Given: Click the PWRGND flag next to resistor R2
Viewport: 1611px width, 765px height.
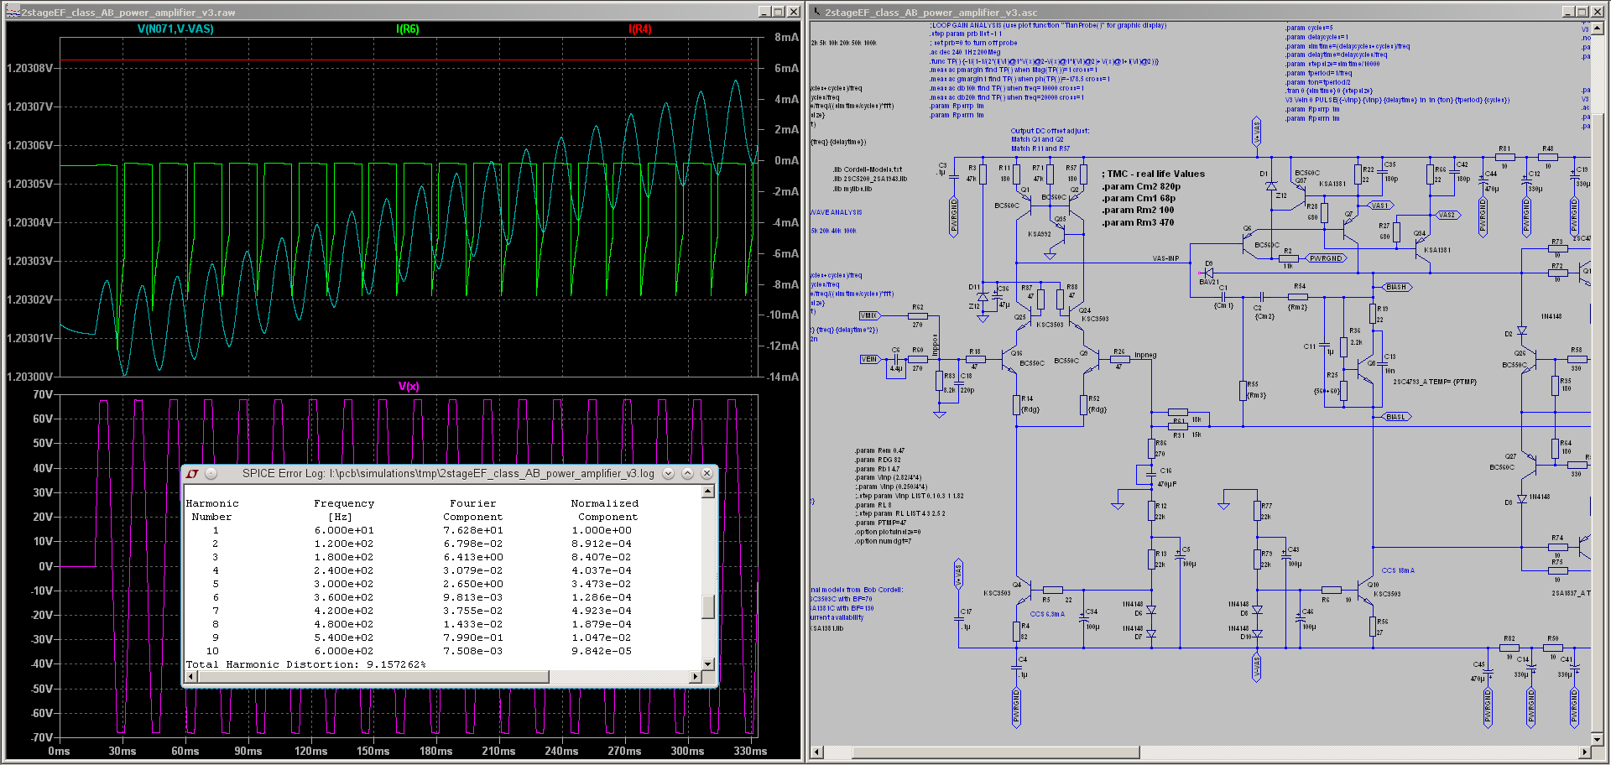Looking at the screenshot, I should [x=1327, y=258].
